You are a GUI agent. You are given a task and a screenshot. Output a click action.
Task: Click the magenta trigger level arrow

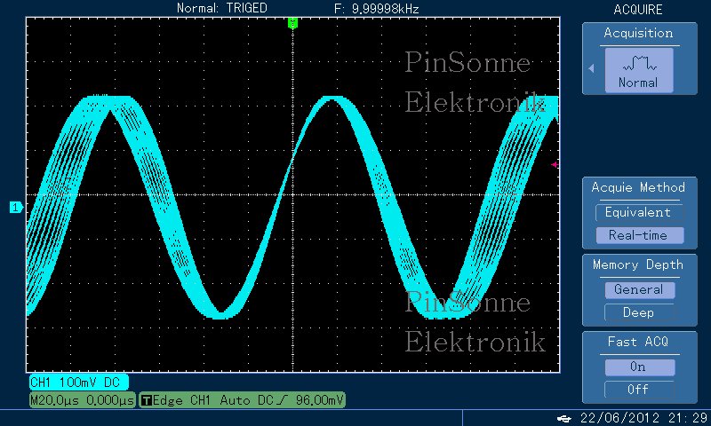[555, 165]
